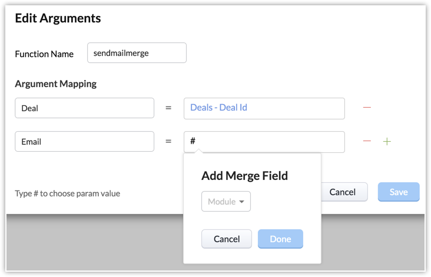Click the equals sign in the Deal row
The width and height of the screenshot is (431, 277).
point(168,108)
